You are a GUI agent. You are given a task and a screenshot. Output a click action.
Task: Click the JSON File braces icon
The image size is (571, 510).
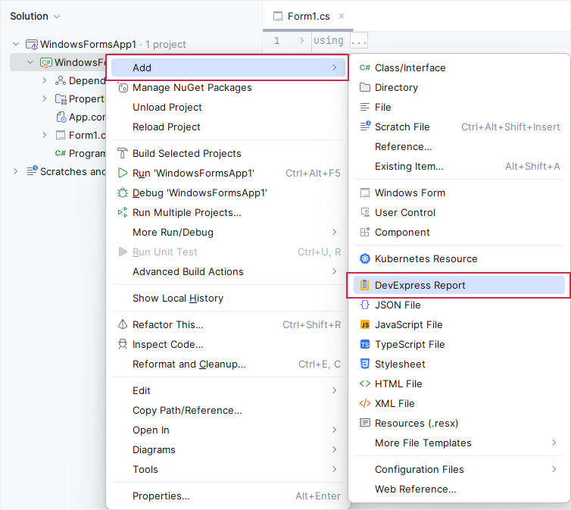pyautogui.click(x=364, y=305)
